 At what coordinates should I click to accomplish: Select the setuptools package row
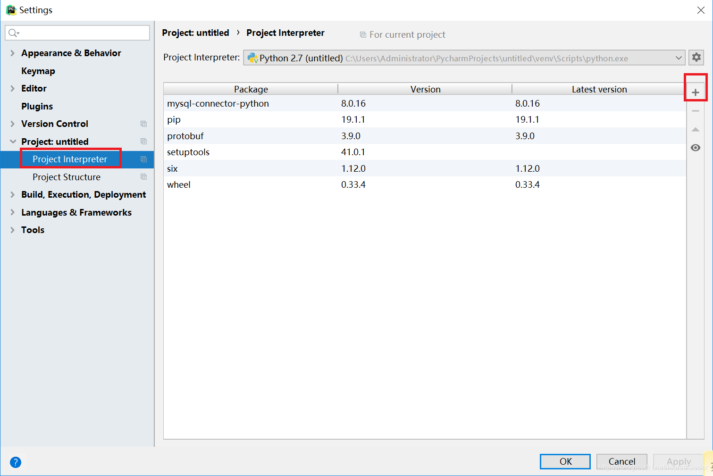coord(425,152)
